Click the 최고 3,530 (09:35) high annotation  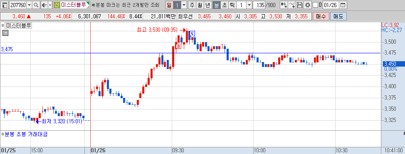[157, 30]
